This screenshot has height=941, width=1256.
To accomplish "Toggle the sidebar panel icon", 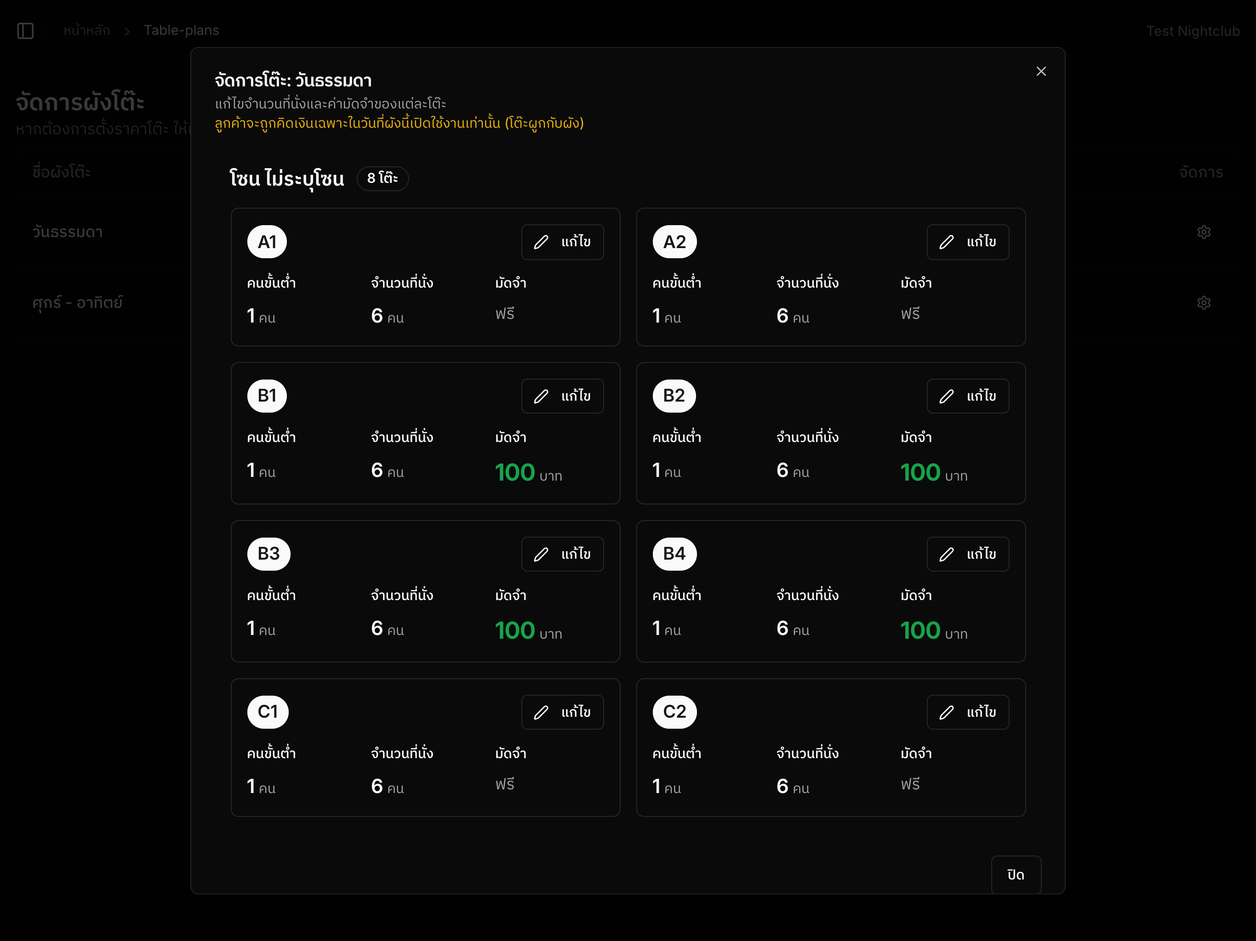I will pyautogui.click(x=26, y=31).
